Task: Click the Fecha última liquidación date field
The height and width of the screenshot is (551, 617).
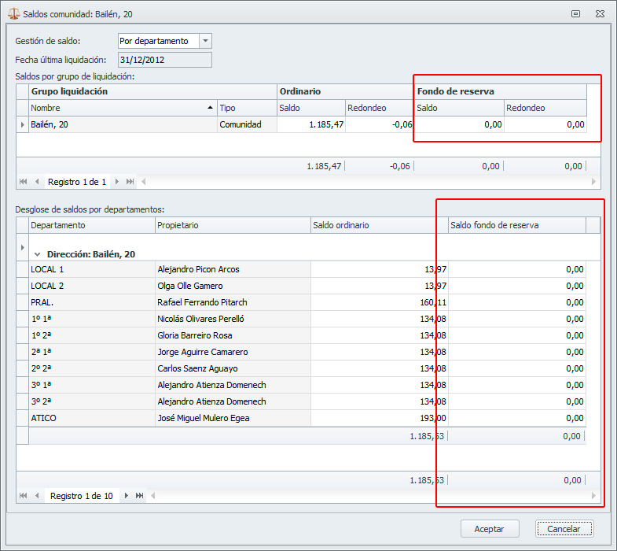Action: pyautogui.click(x=164, y=60)
